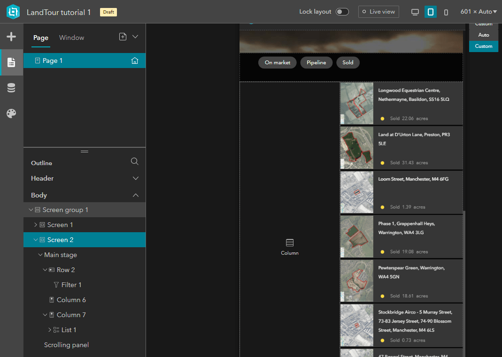This screenshot has height=357, width=502.
Task: Click the On market filter button
Action: 277,62
